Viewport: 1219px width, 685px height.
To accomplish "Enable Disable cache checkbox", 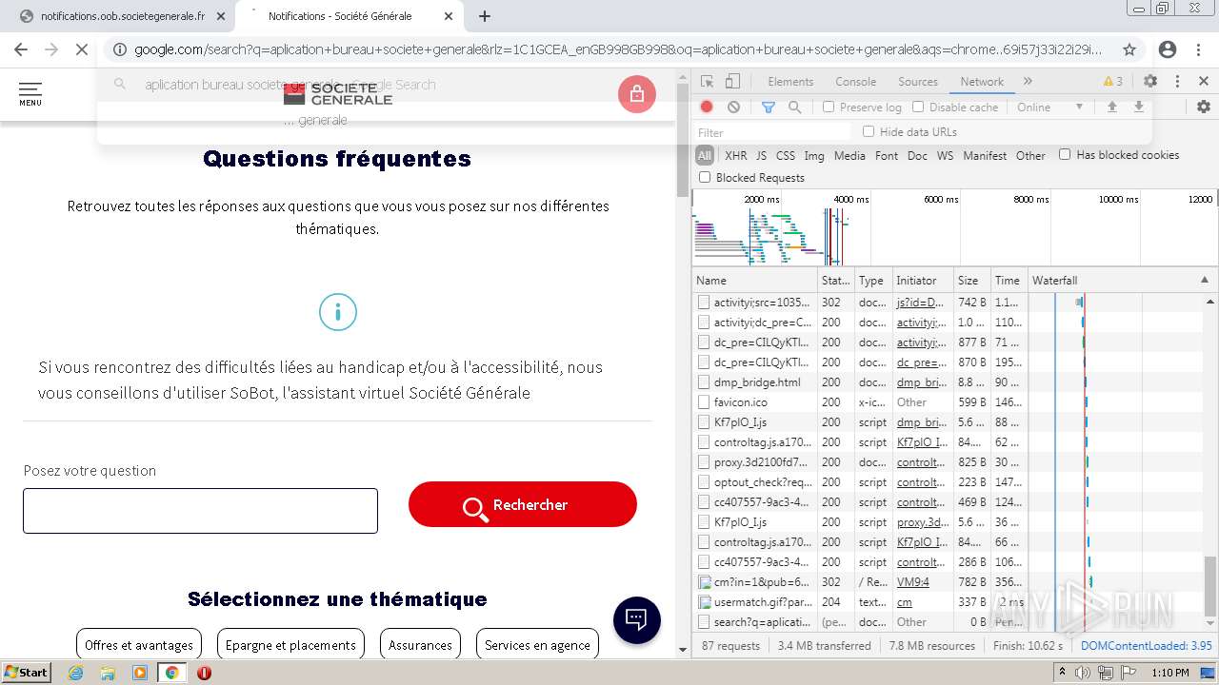I will coord(918,108).
